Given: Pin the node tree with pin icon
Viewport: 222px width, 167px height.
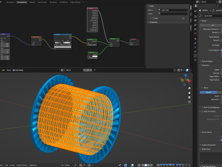Looking at the screenshot, I should click(x=94, y=70).
